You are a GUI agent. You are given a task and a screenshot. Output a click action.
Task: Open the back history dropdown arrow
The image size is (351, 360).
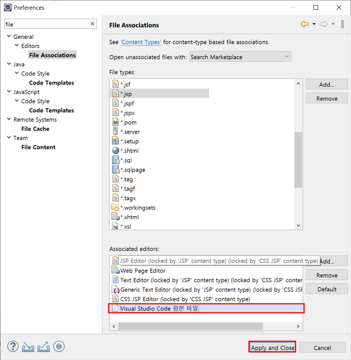[314, 24]
